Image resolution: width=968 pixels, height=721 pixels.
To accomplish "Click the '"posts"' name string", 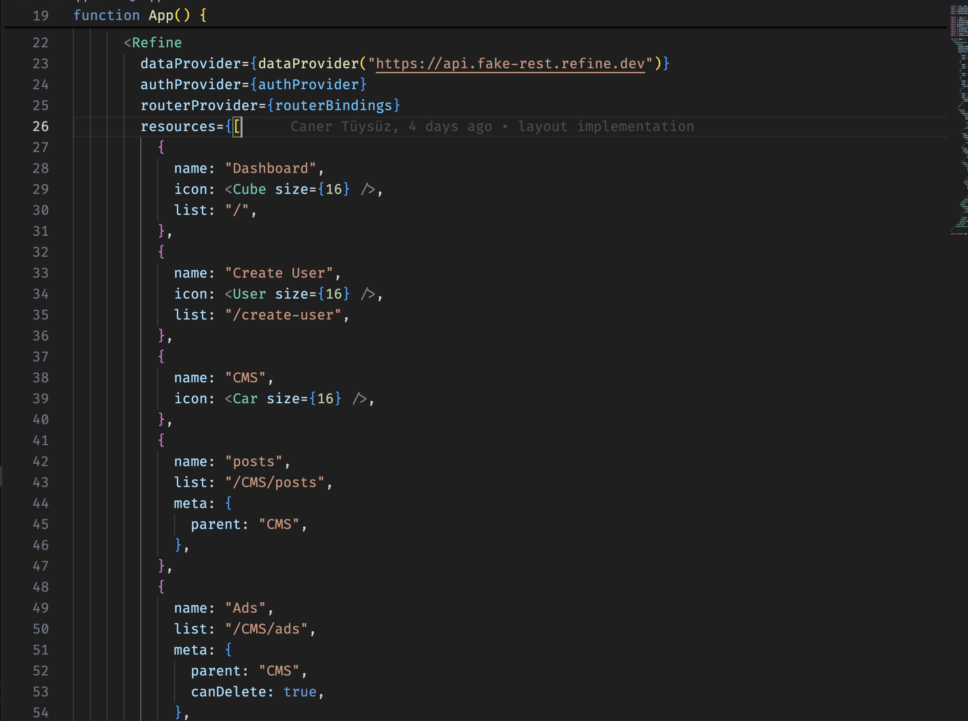I will coord(253,462).
